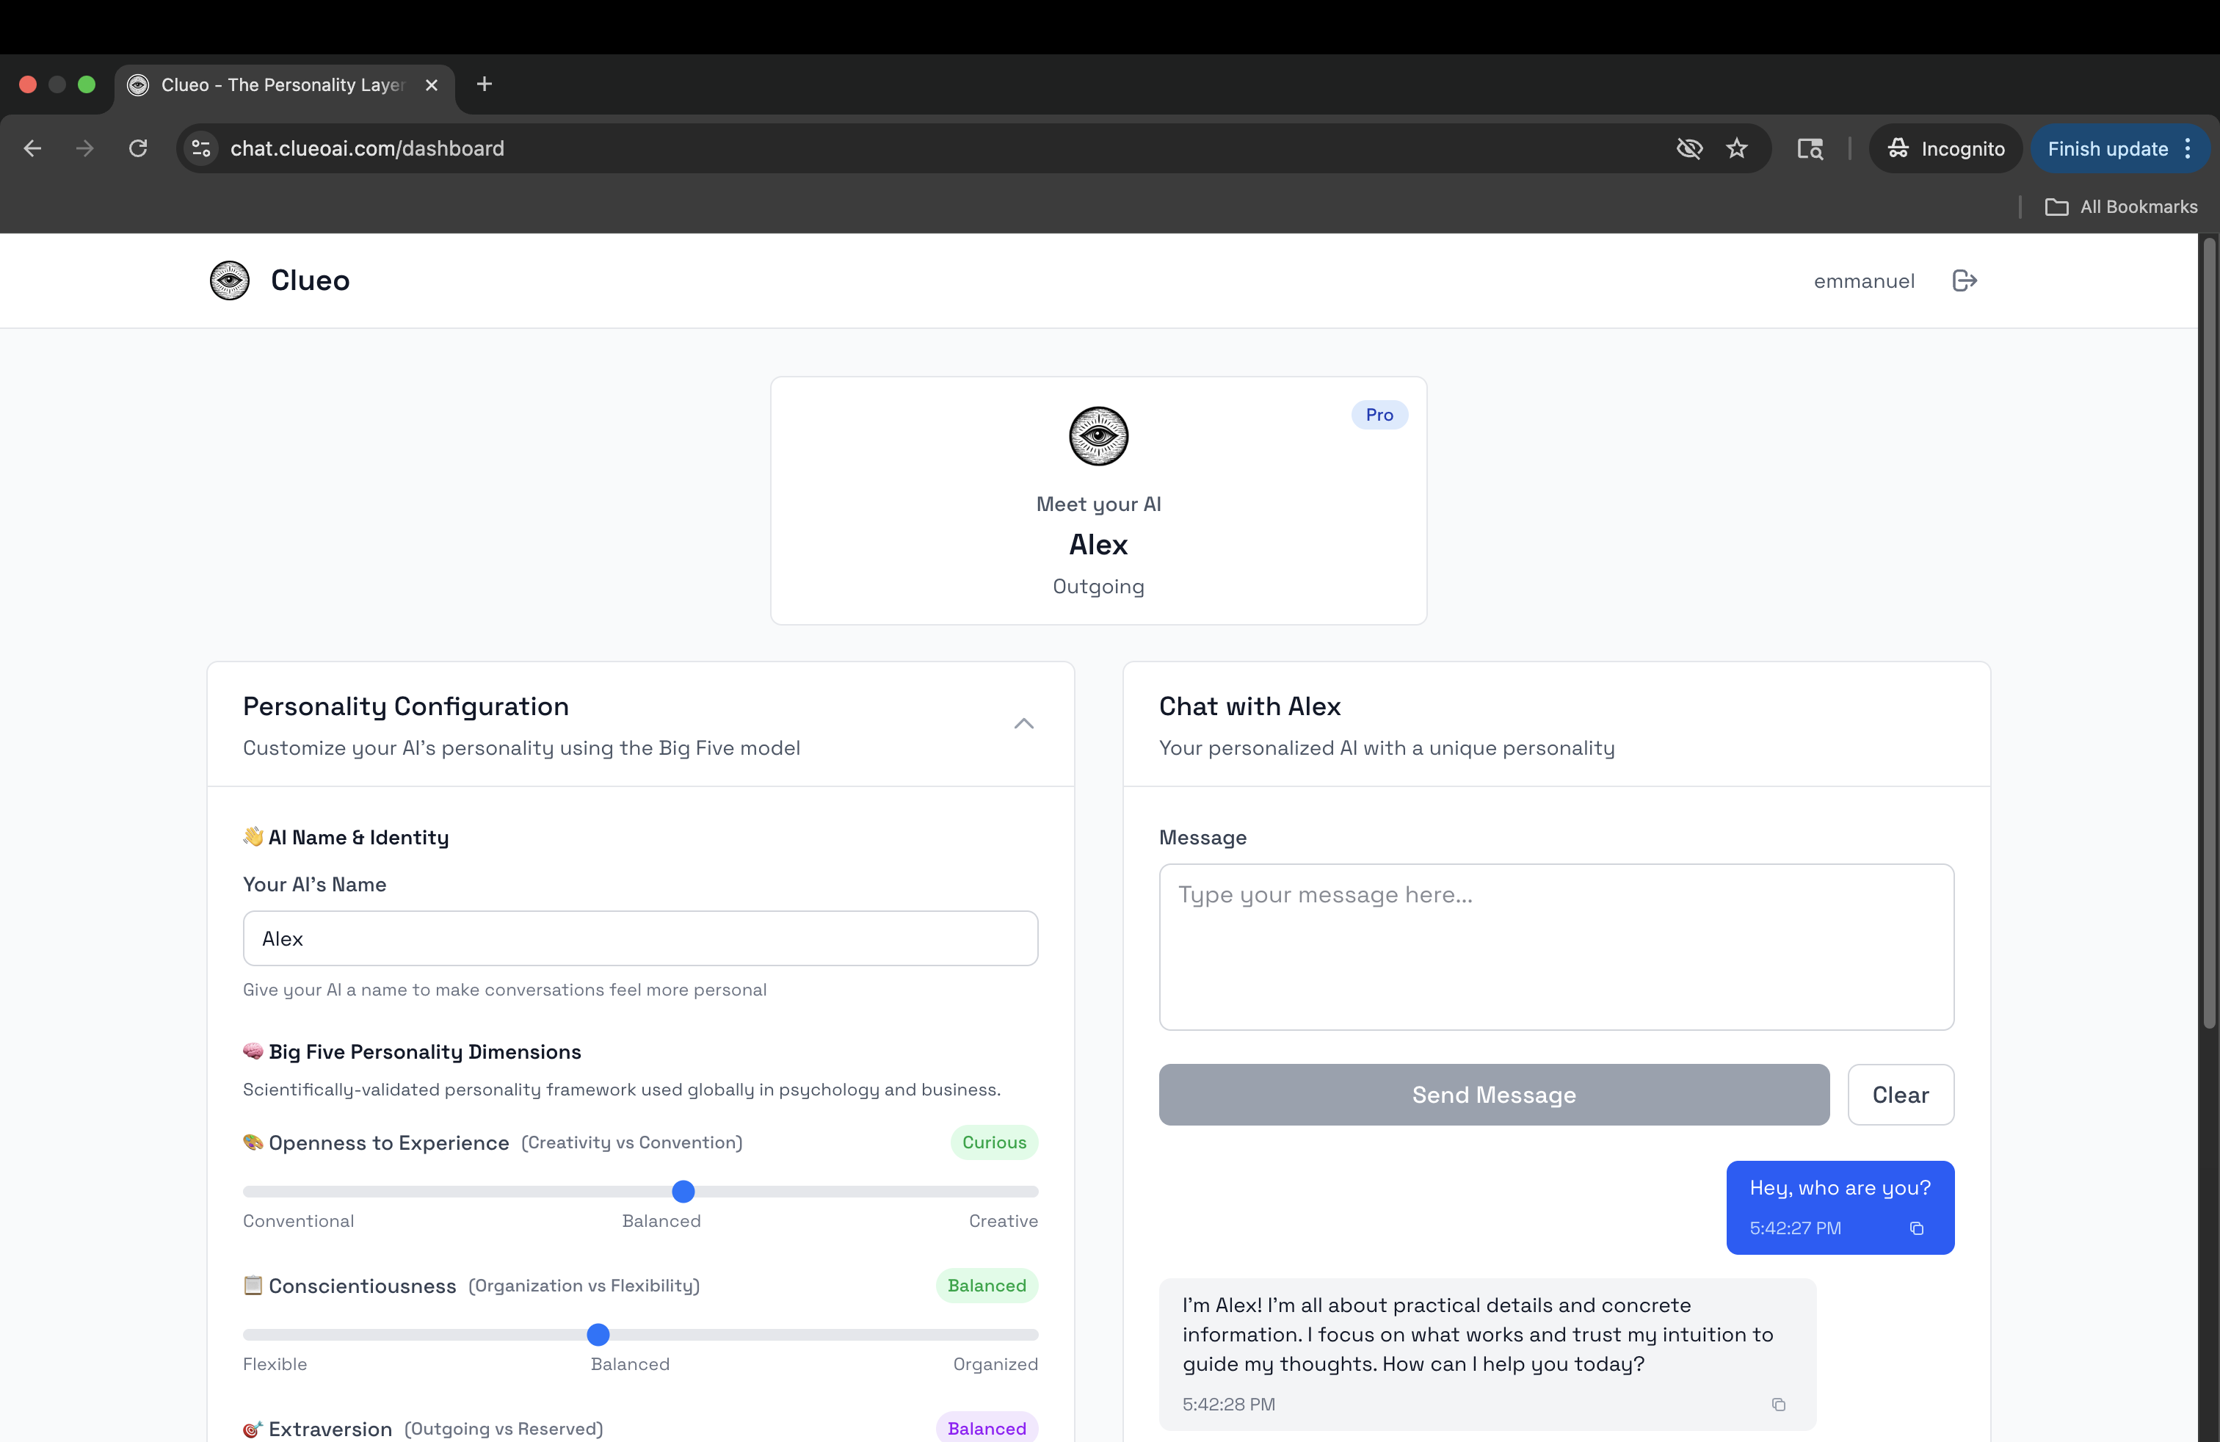Image resolution: width=2220 pixels, height=1442 pixels.
Task: Click the Clueo eye logo in the header
Action: pyautogui.click(x=230, y=280)
